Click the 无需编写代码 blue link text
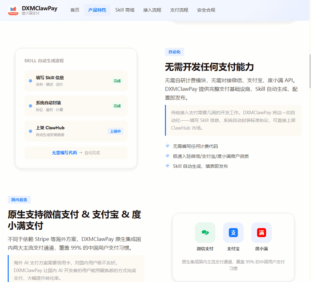The width and height of the screenshot is (311, 282). tap(64, 153)
